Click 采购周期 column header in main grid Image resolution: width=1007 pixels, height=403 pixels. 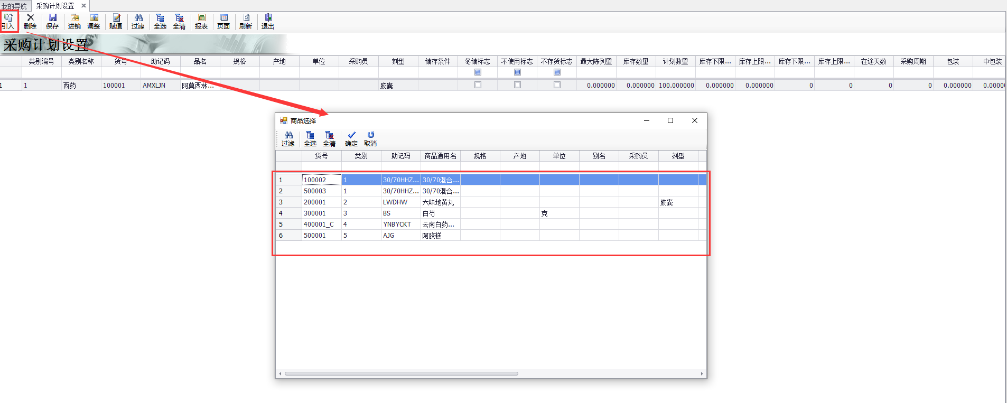pos(913,61)
